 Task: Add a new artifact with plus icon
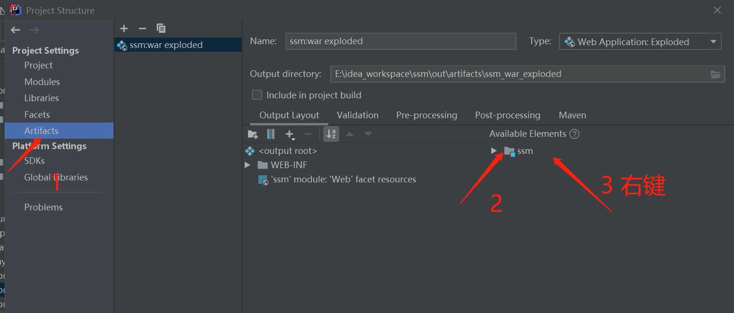click(124, 28)
